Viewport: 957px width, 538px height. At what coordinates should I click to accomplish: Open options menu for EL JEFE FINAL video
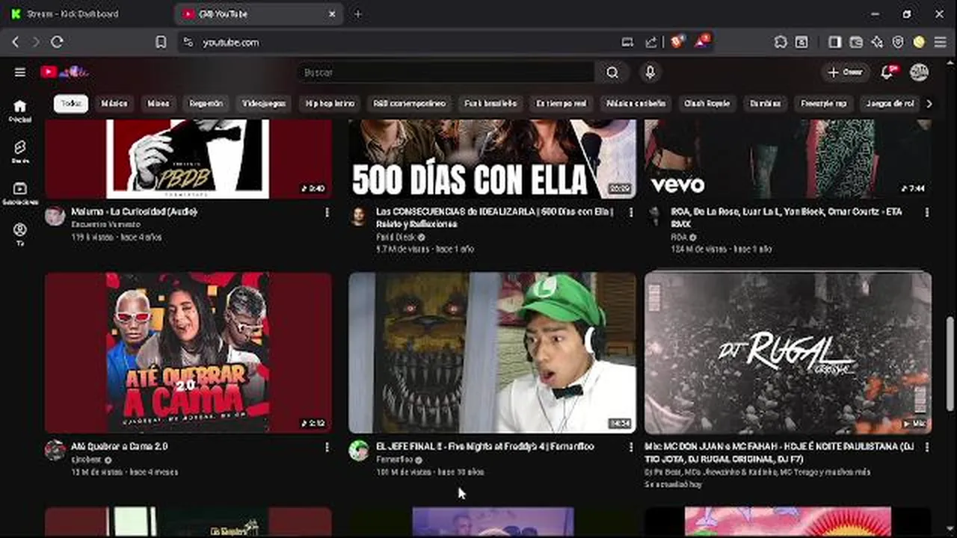point(630,447)
